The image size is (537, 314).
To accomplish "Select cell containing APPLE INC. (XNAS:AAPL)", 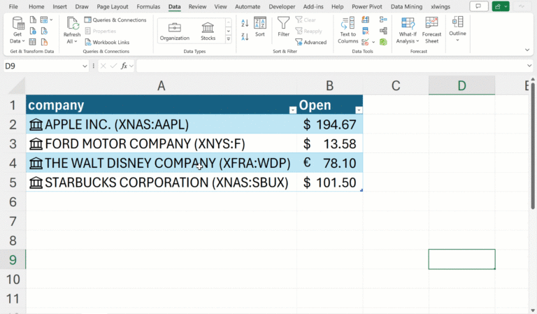I will 161,125.
